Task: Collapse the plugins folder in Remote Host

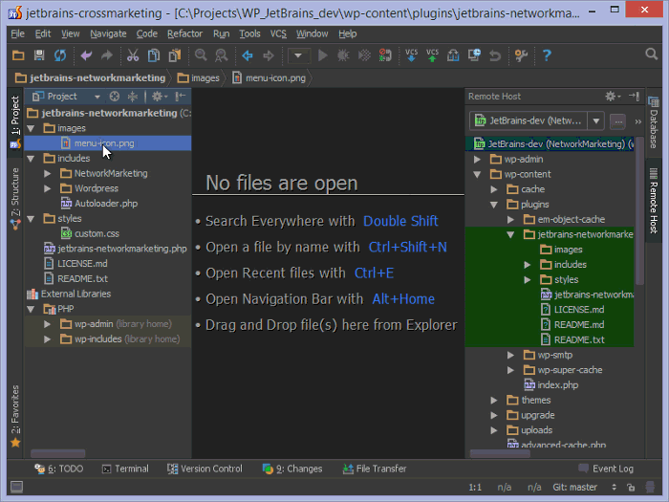Action: point(494,205)
